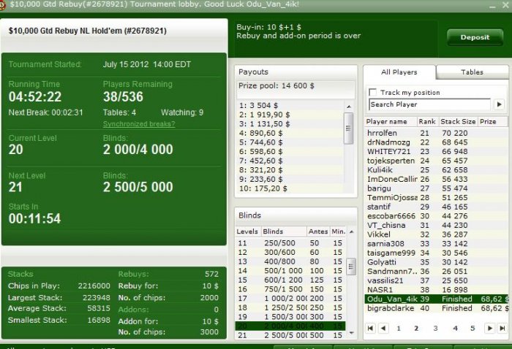Viewport: 512px width, 349px height.
Task: Open page 1 of player list
Action: click(x=399, y=328)
